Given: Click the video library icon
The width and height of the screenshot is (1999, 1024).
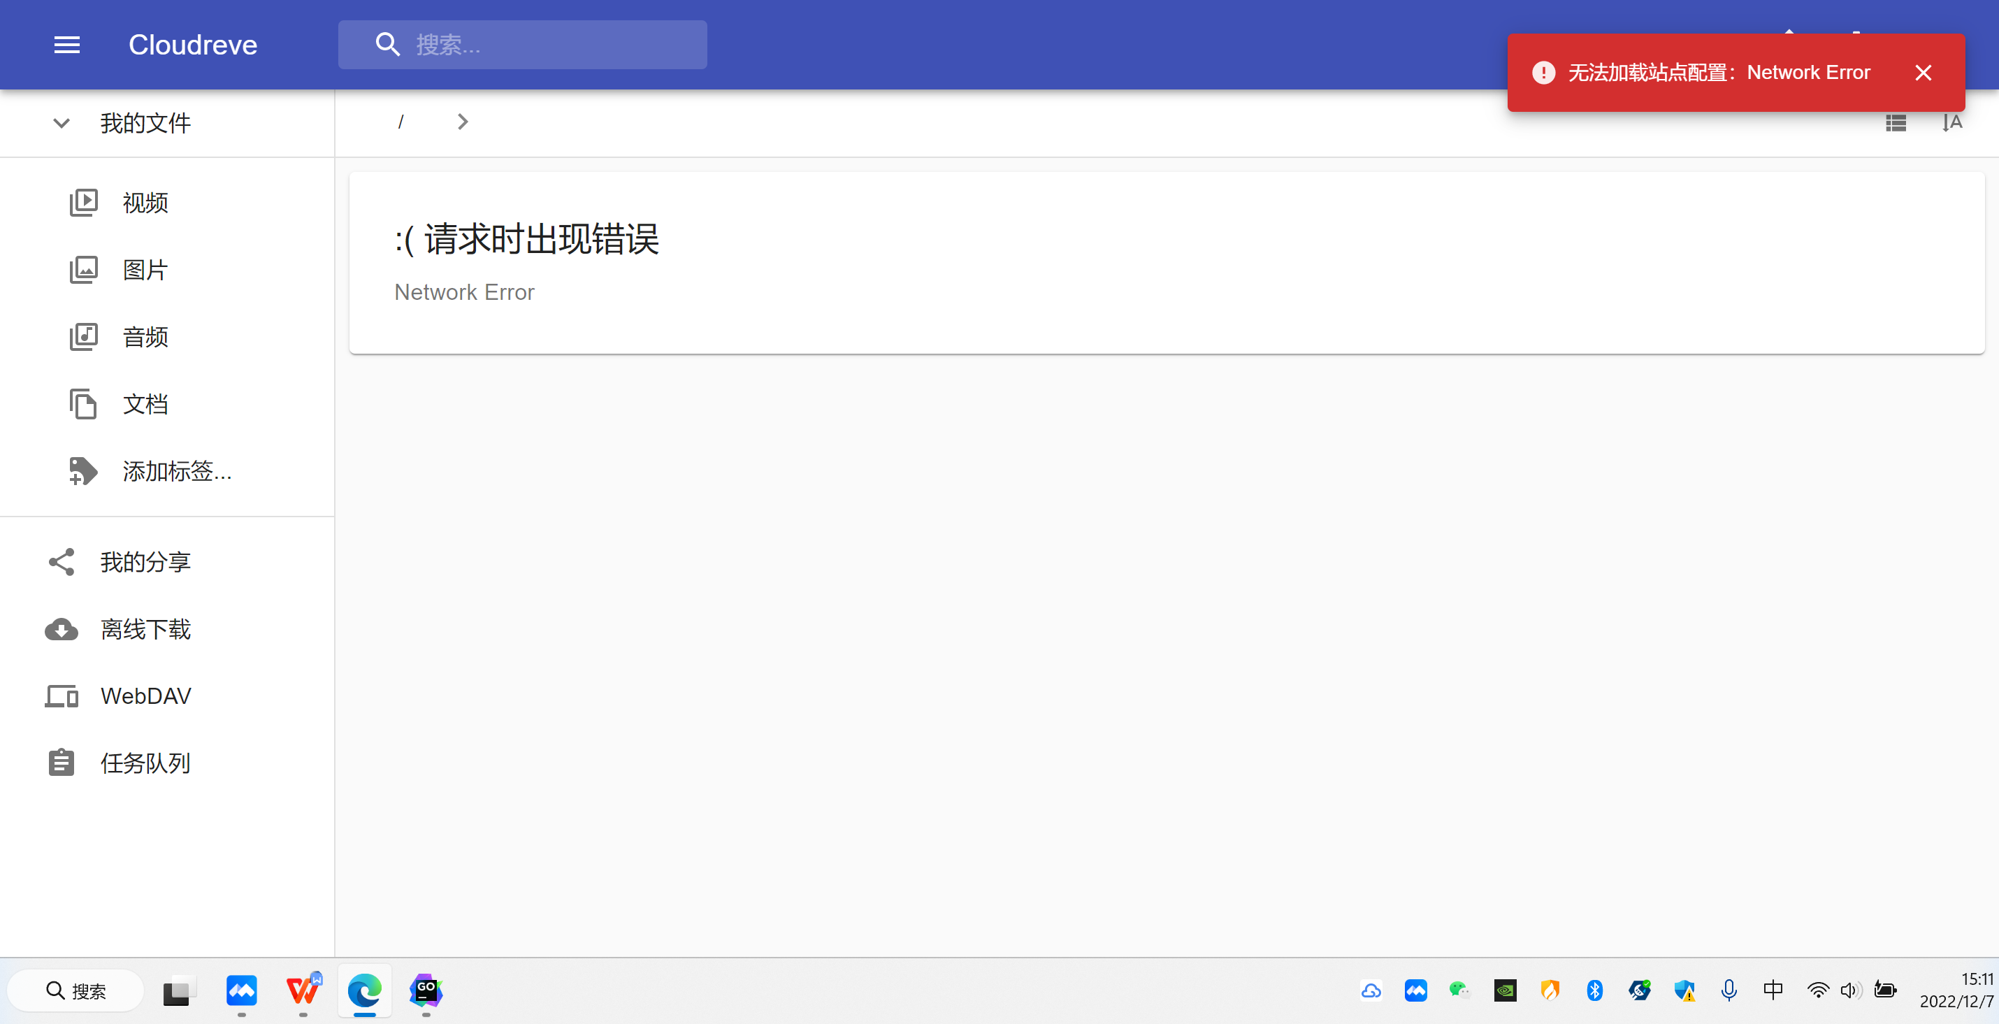Looking at the screenshot, I should point(84,203).
